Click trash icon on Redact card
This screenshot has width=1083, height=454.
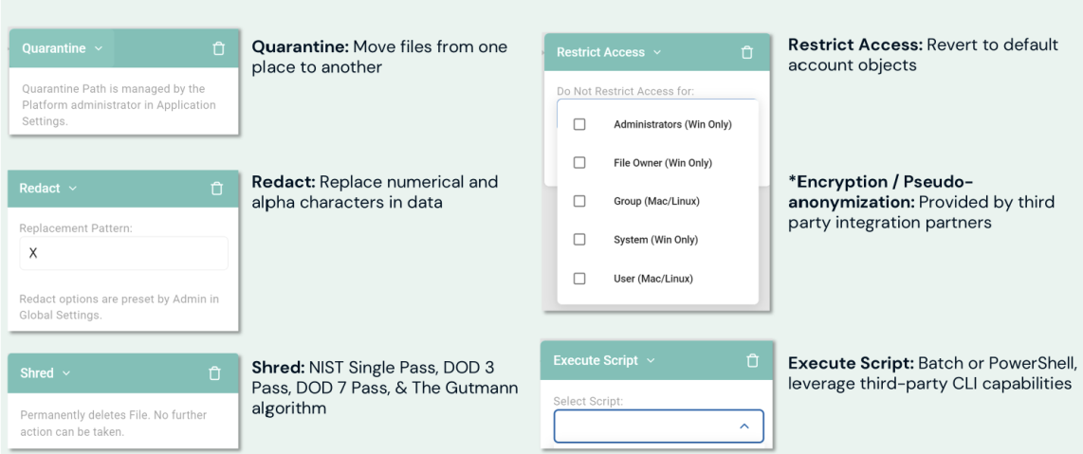tap(216, 189)
